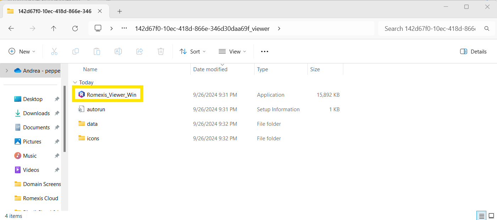Click the pin icon beside Documents

[57, 128]
